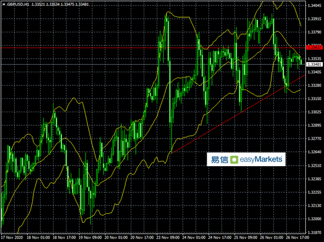Click the 1.33790 price axis label

(315, 32)
